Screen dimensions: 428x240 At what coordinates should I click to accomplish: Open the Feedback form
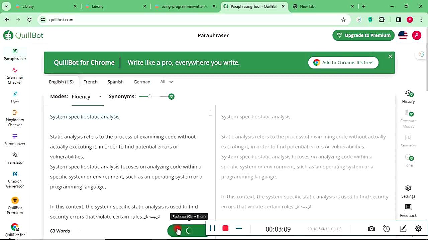pyautogui.click(x=408, y=211)
